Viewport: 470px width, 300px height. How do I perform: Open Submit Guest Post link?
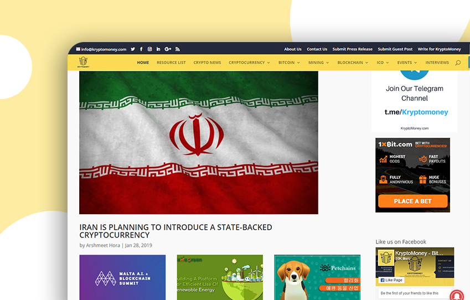pos(395,49)
